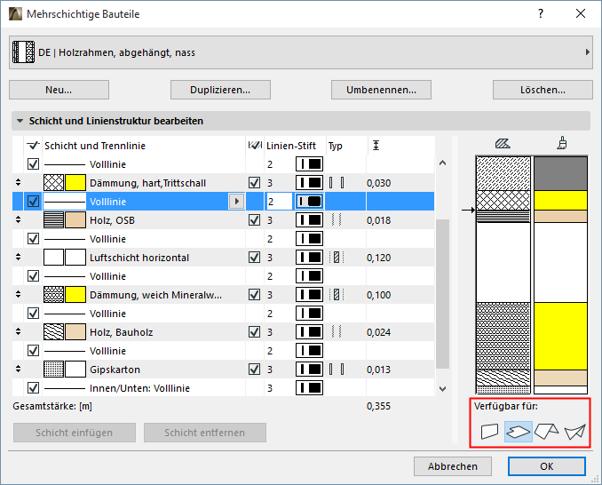
Task: Click the layer list scroll down arrow
Action: click(x=443, y=388)
